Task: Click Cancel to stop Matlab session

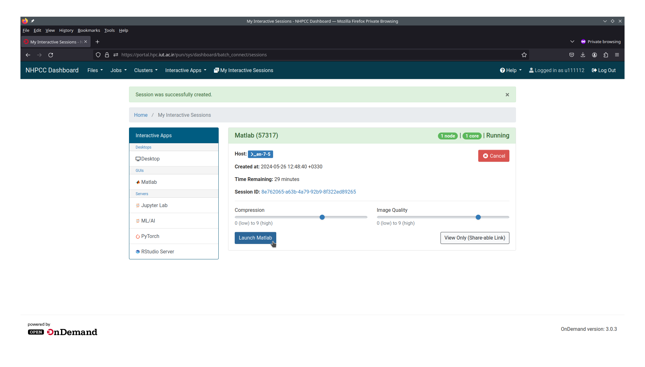Action: click(493, 155)
